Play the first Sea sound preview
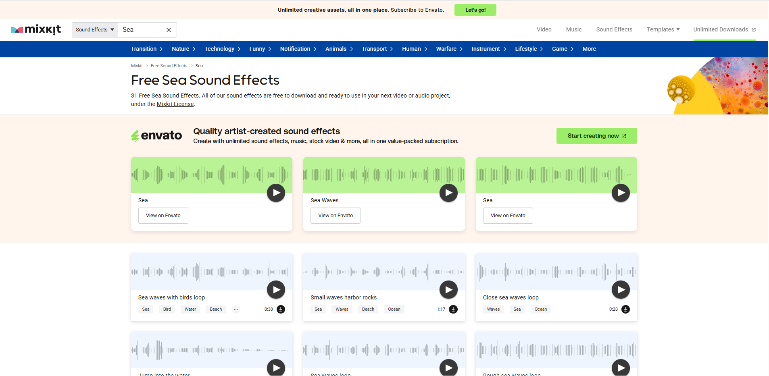Viewport: 769px width, 376px height. [x=275, y=193]
